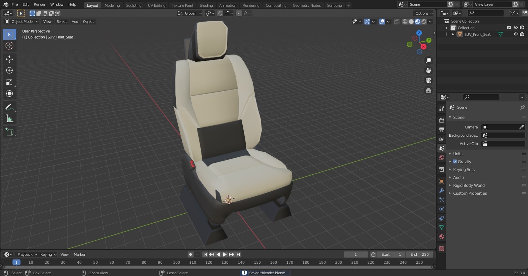528x276 pixels.
Task: Activate the Select Box tool
Action: 9,34
